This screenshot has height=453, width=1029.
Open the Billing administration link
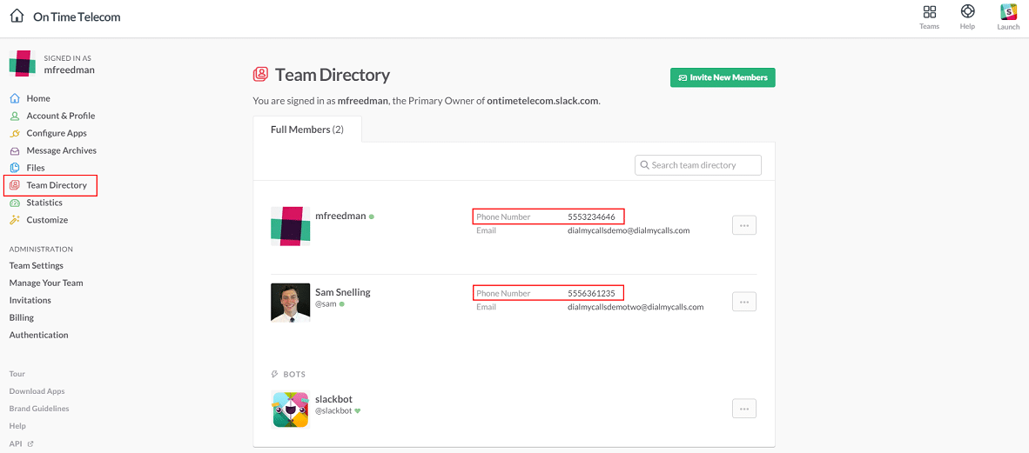coord(22,317)
